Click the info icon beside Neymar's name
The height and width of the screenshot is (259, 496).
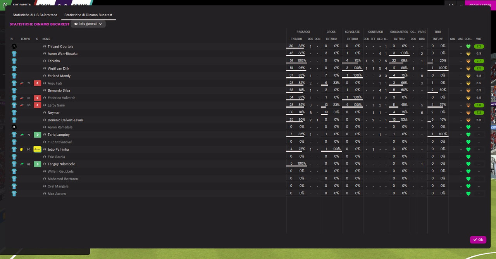45,112
